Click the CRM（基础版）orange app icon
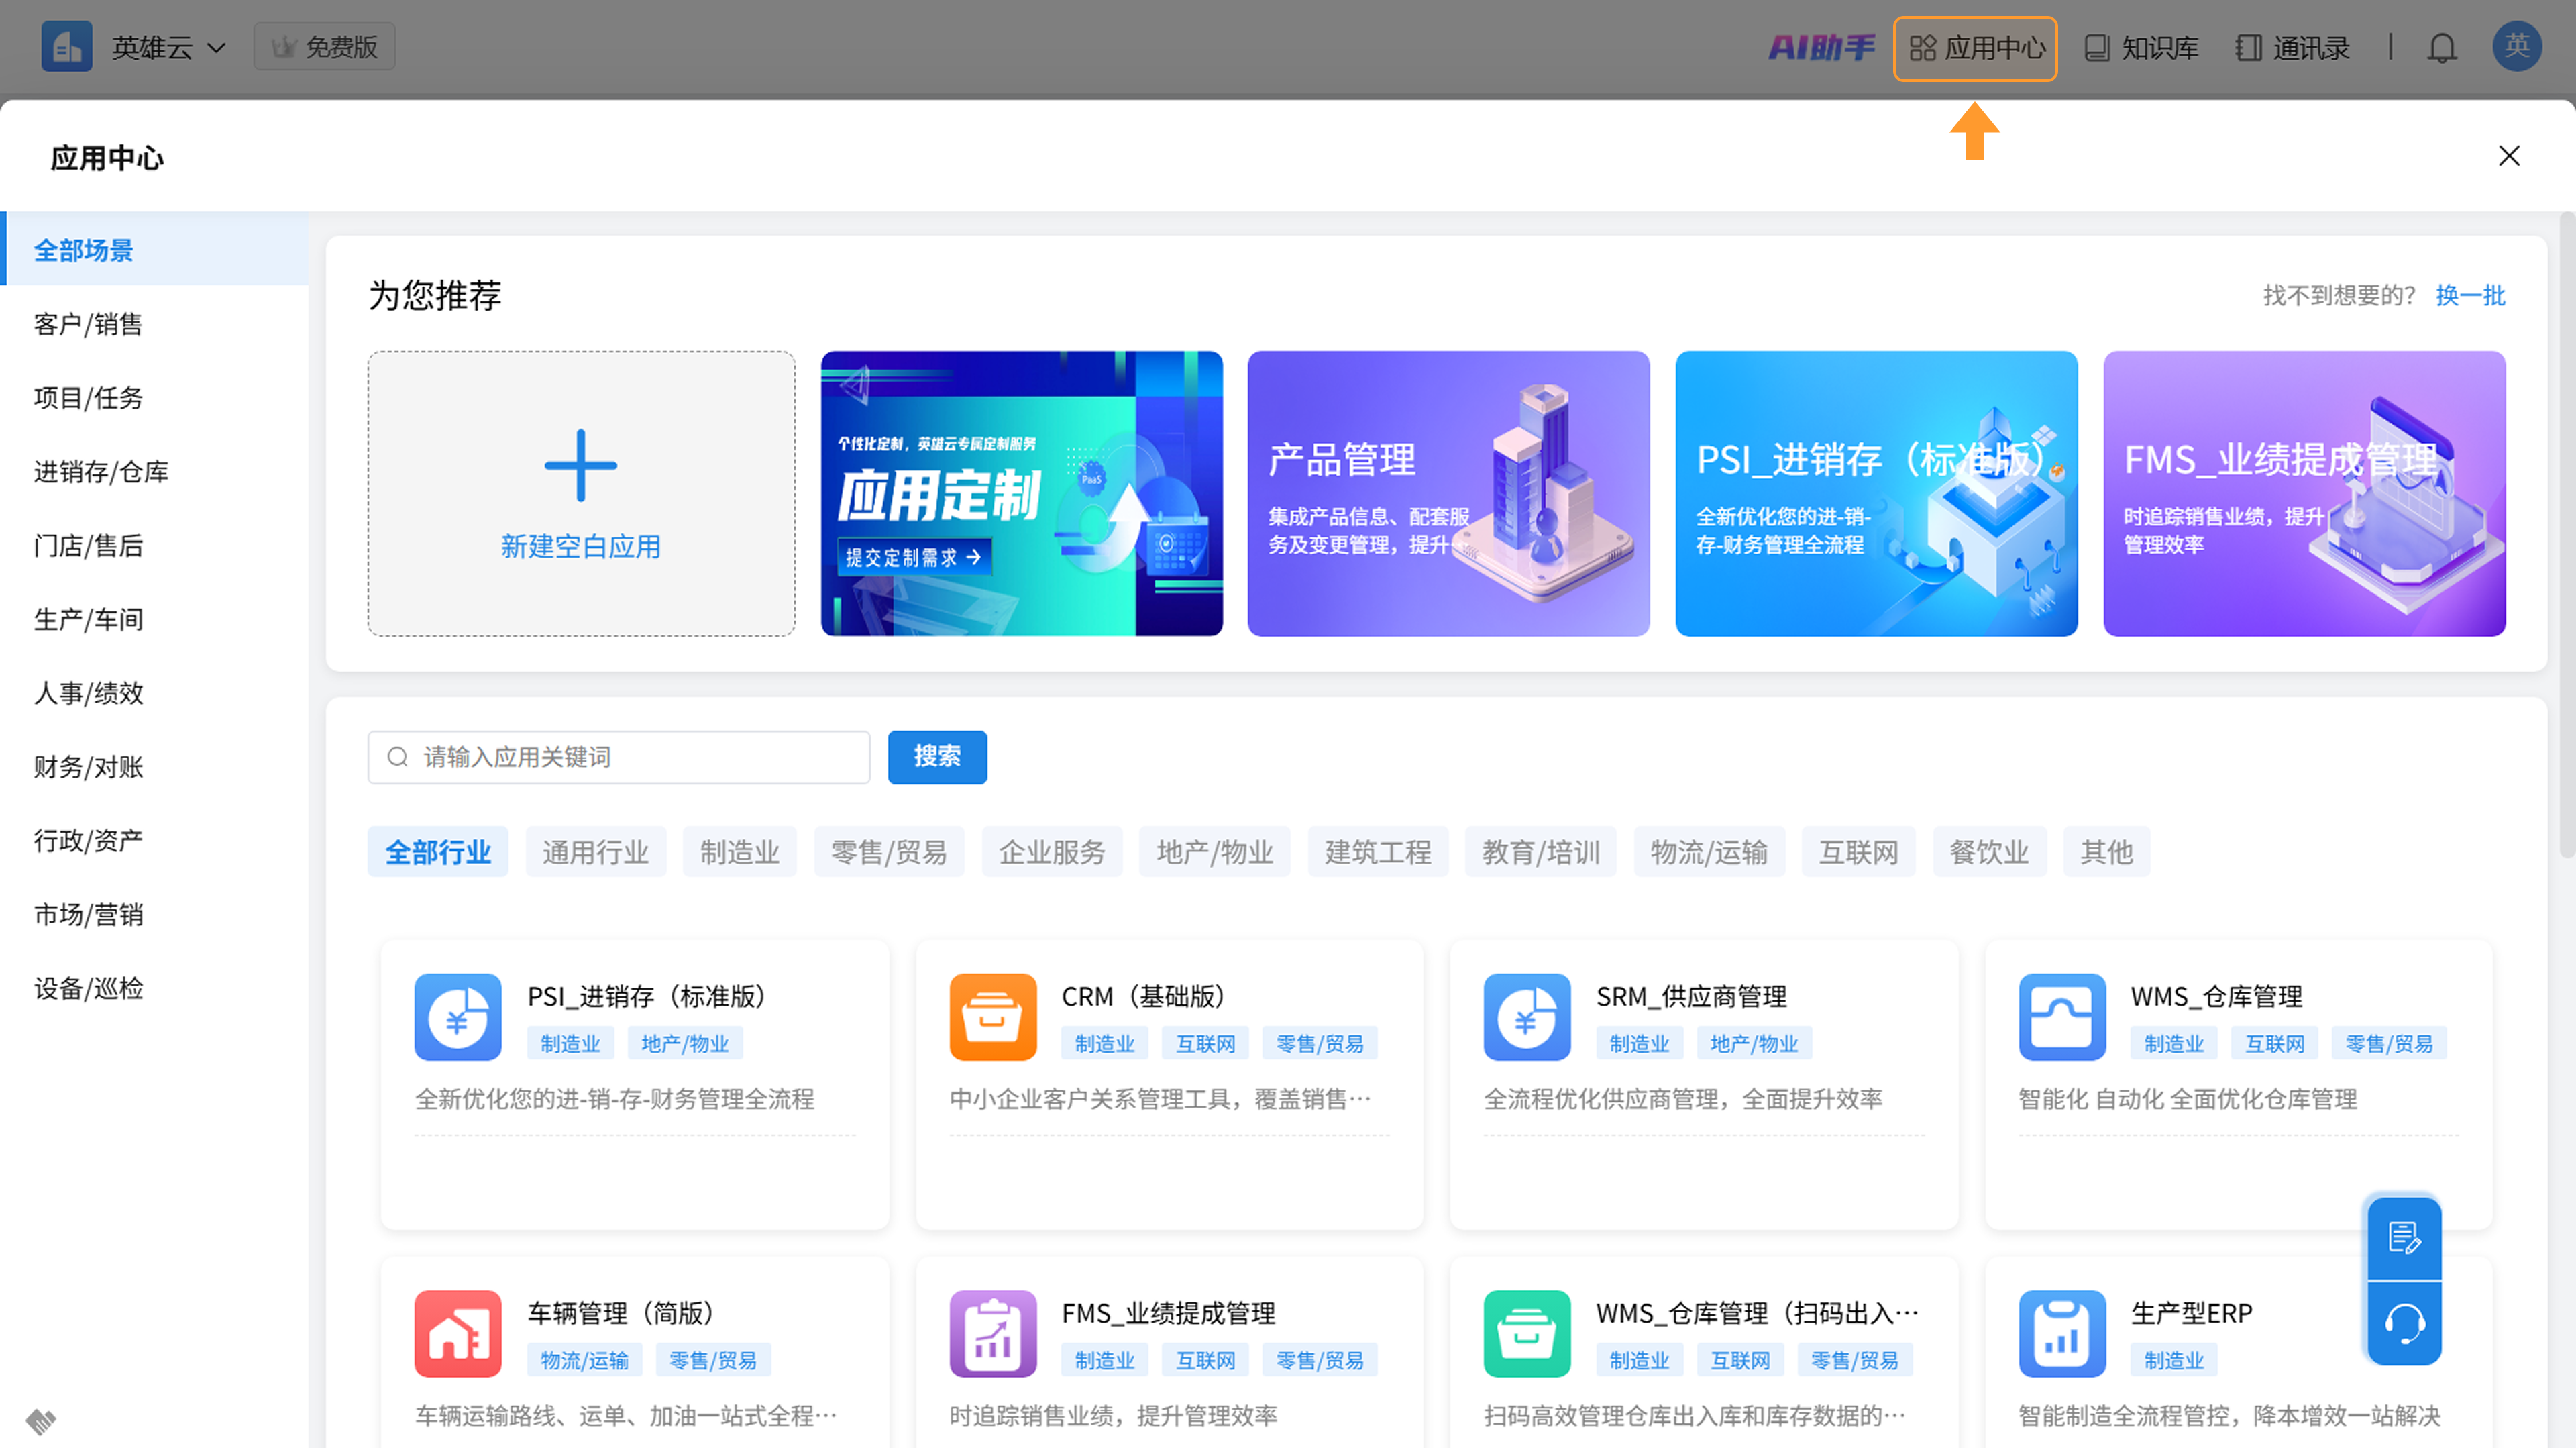This screenshot has height=1448, width=2576. click(x=993, y=1017)
